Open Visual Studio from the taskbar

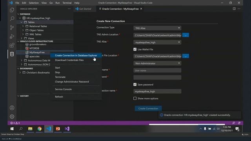[67, 129]
